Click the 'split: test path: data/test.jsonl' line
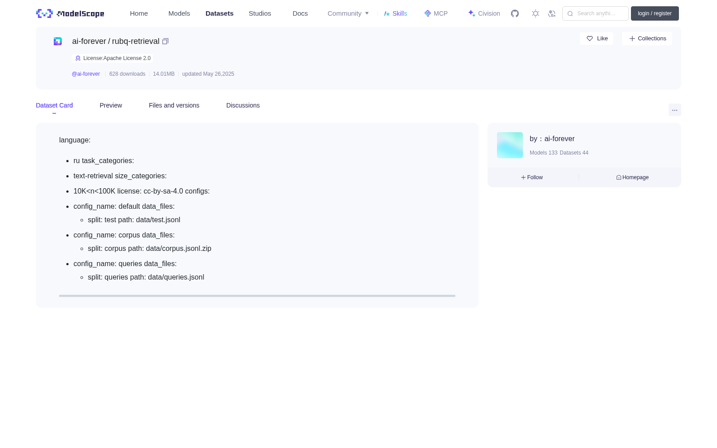 tap(134, 220)
